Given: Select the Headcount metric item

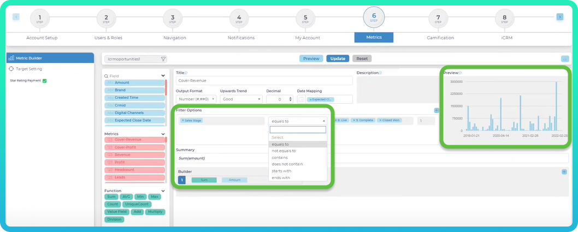Looking at the screenshot, I should [134, 170].
